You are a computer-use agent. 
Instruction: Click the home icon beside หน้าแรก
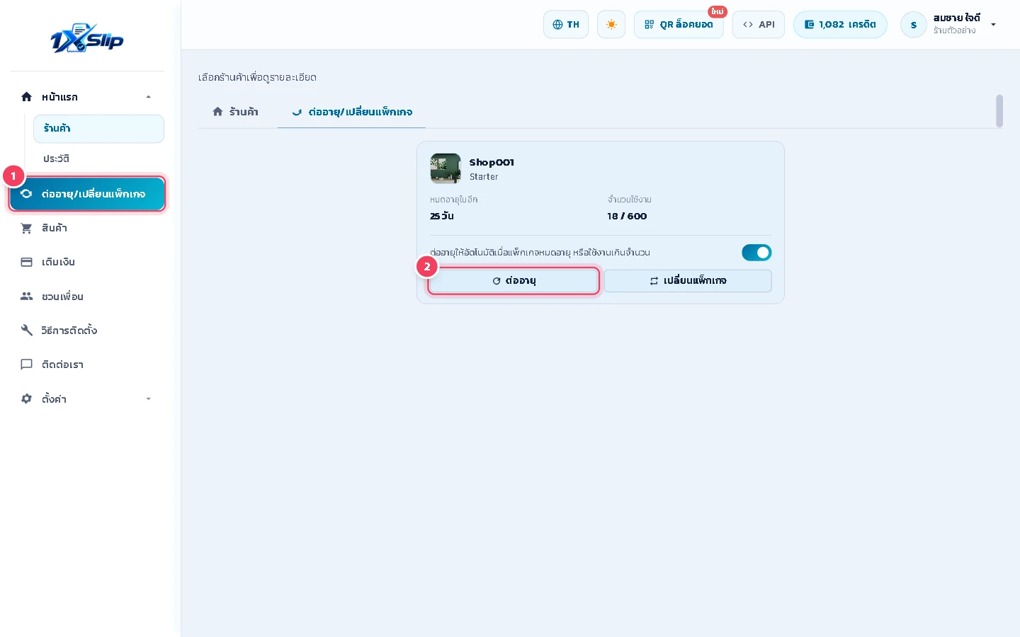pos(27,97)
